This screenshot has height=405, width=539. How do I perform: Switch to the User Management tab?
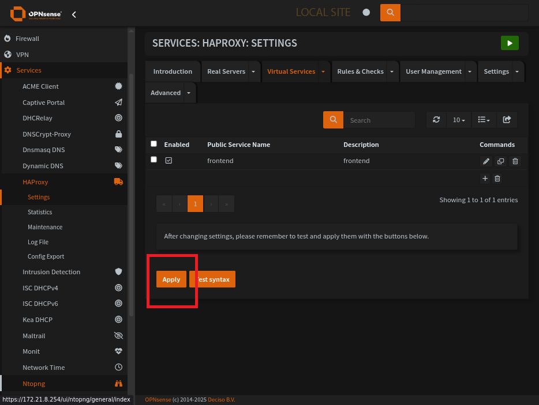[433, 72]
